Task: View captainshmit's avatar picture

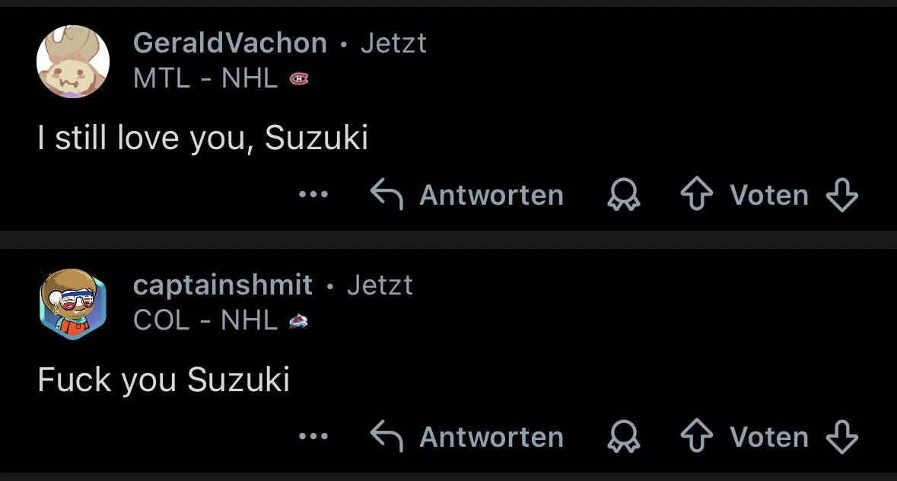Action: pos(73,304)
